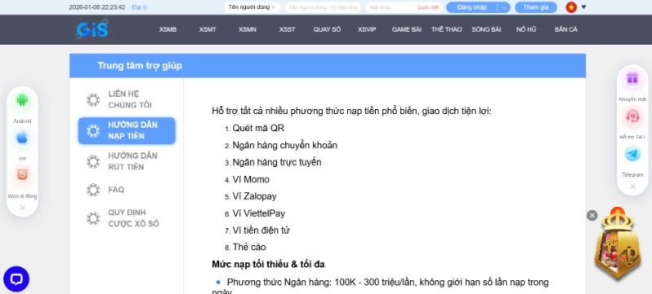This screenshot has height=294, width=652.
Task: Close the left download sidebar panel
Action: 23,207
